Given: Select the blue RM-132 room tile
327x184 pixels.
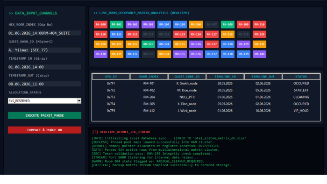Looking at the screenshot, I should [x=132, y=54].
